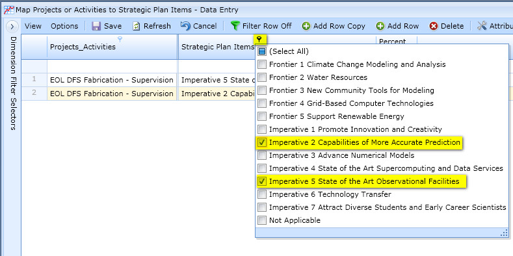Toggle the (Select All) checkbox
The image size is (513, 256).
(262, 51)
